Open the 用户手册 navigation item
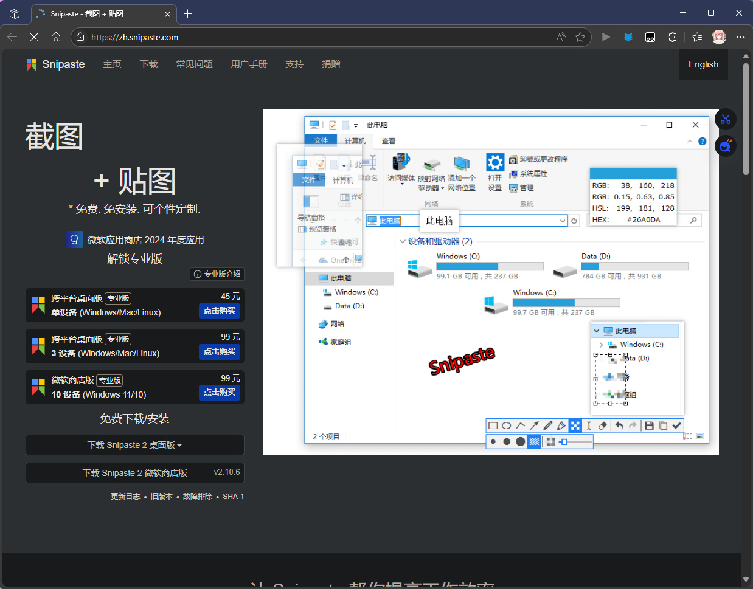The height and width of the screenshot is (589, 753). 249,64
